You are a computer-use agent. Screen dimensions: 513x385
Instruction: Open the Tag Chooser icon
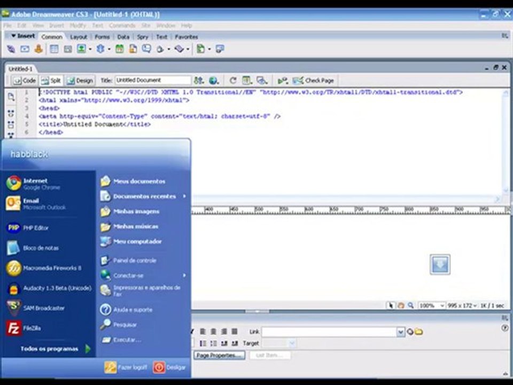[x=220, y=49]
